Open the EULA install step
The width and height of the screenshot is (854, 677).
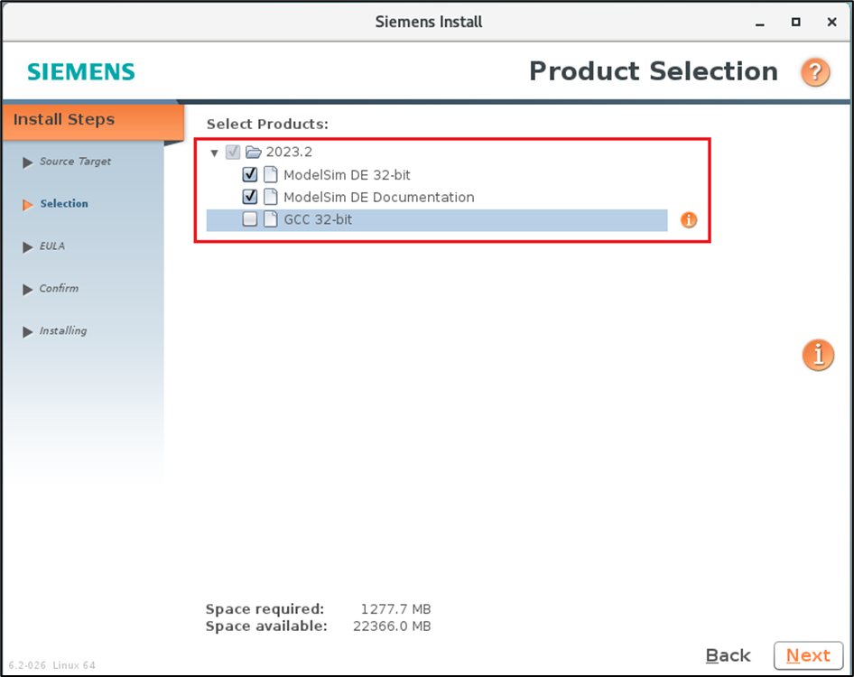52,246
